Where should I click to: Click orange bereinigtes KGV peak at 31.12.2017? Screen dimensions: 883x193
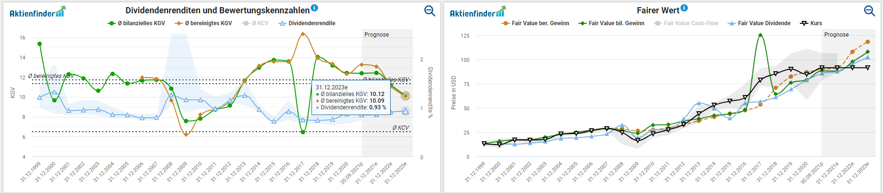tap(303, 34)
